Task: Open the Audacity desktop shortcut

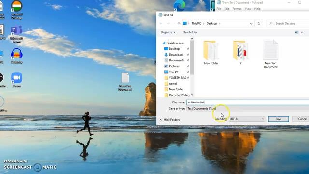Action: click(x=16, y=56)
